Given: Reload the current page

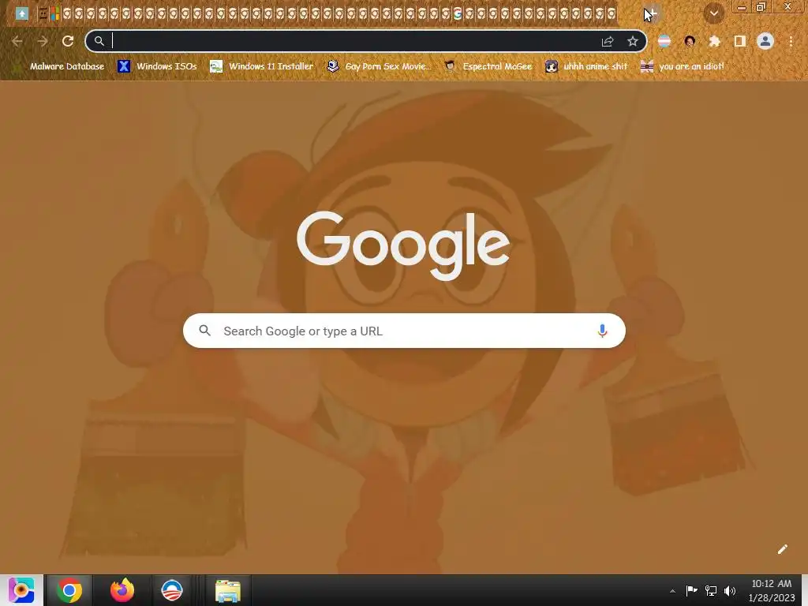Looking at the screenshot, I should [68, 41].
